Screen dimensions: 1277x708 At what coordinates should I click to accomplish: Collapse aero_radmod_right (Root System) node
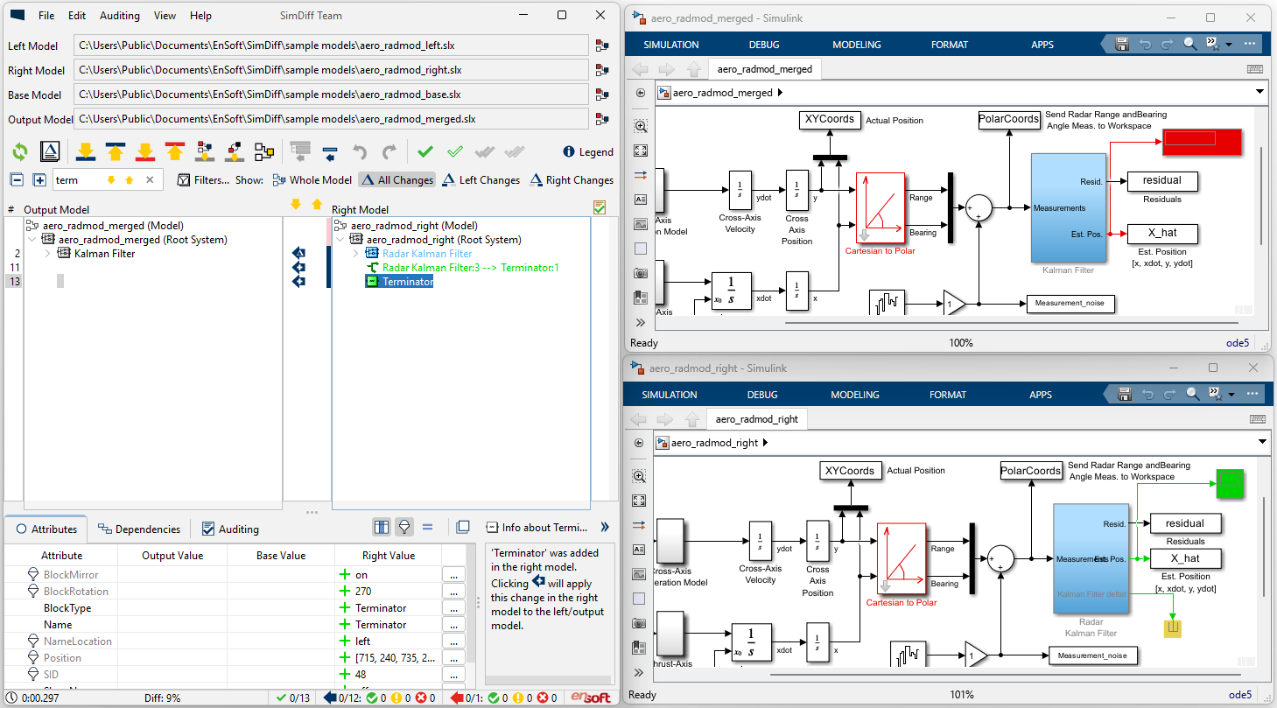coord(340,240)
